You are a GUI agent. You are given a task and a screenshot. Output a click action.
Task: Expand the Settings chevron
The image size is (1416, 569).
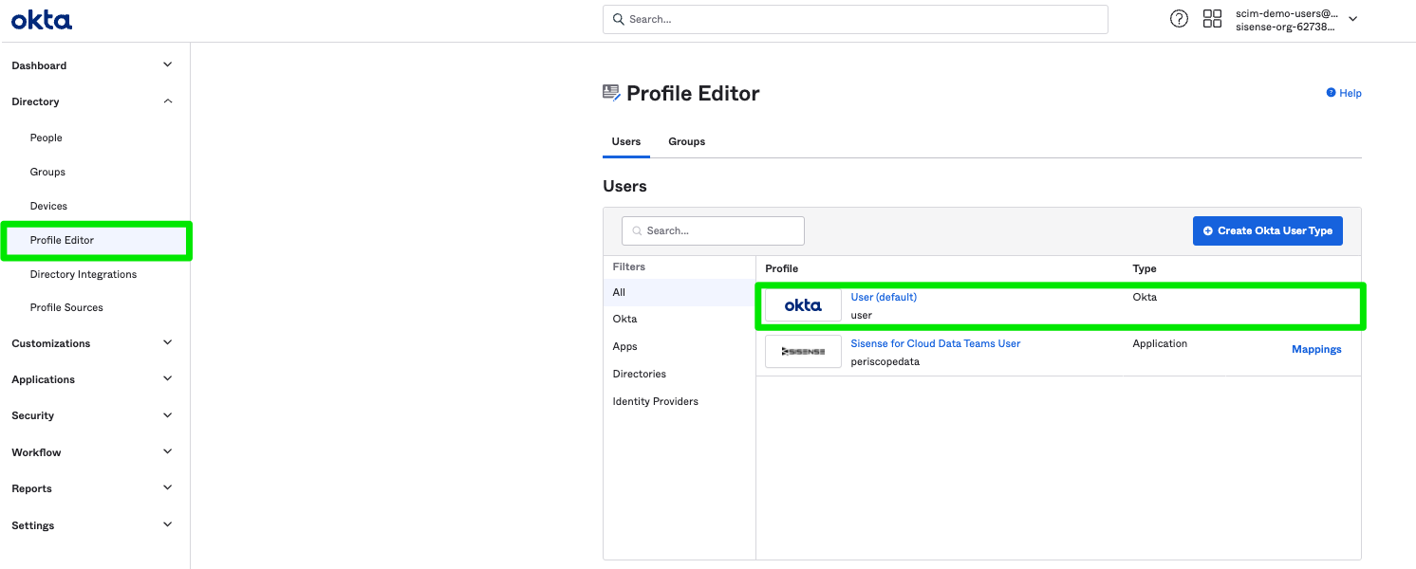168,524
